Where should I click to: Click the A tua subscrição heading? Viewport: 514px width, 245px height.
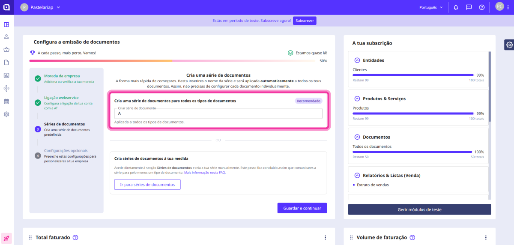(372, 43)
